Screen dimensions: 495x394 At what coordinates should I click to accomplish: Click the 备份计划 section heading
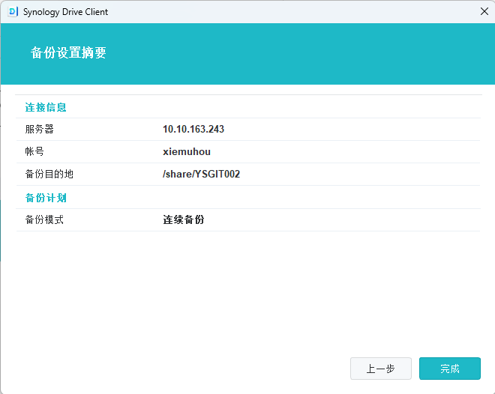pos(46,198)
